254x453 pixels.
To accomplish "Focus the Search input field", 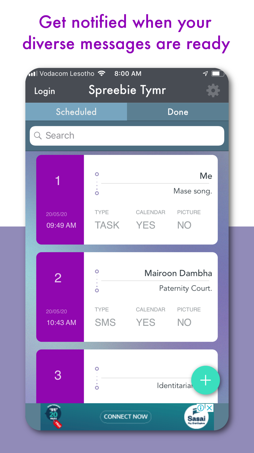I will (127, 136).
